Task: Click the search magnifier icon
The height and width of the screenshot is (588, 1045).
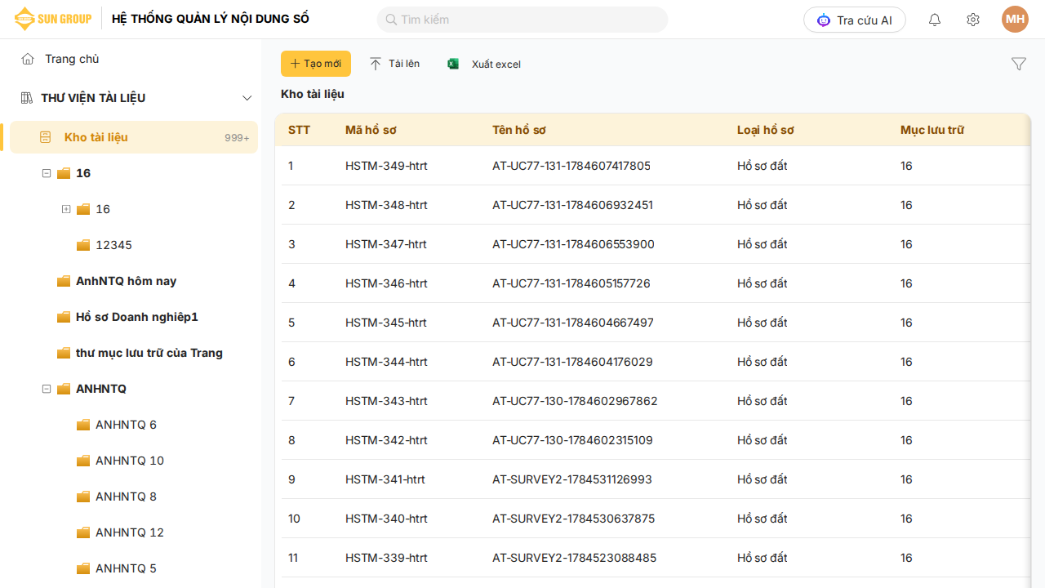Action: coord(391,20)
